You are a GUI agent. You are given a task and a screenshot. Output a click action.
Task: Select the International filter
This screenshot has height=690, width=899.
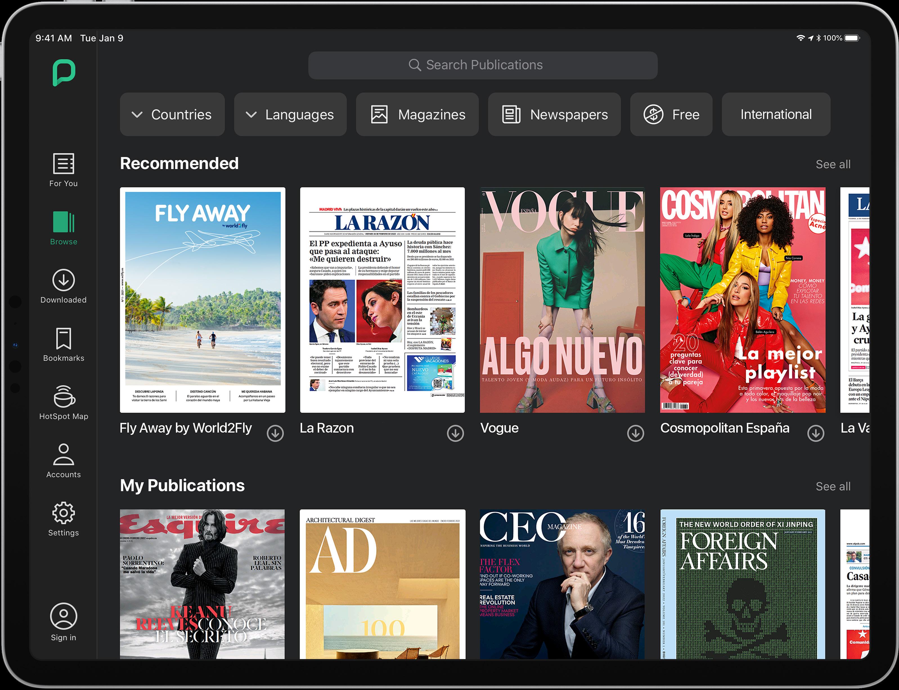point(776,114)
